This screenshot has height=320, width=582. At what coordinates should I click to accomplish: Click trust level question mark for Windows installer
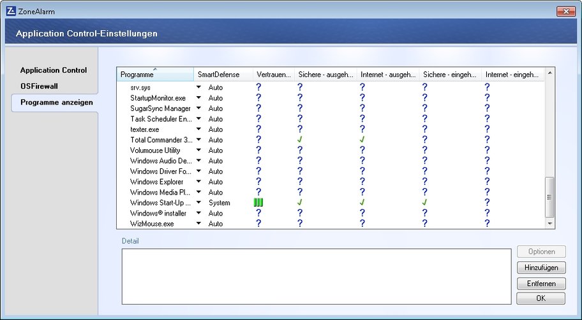(258, 213)
